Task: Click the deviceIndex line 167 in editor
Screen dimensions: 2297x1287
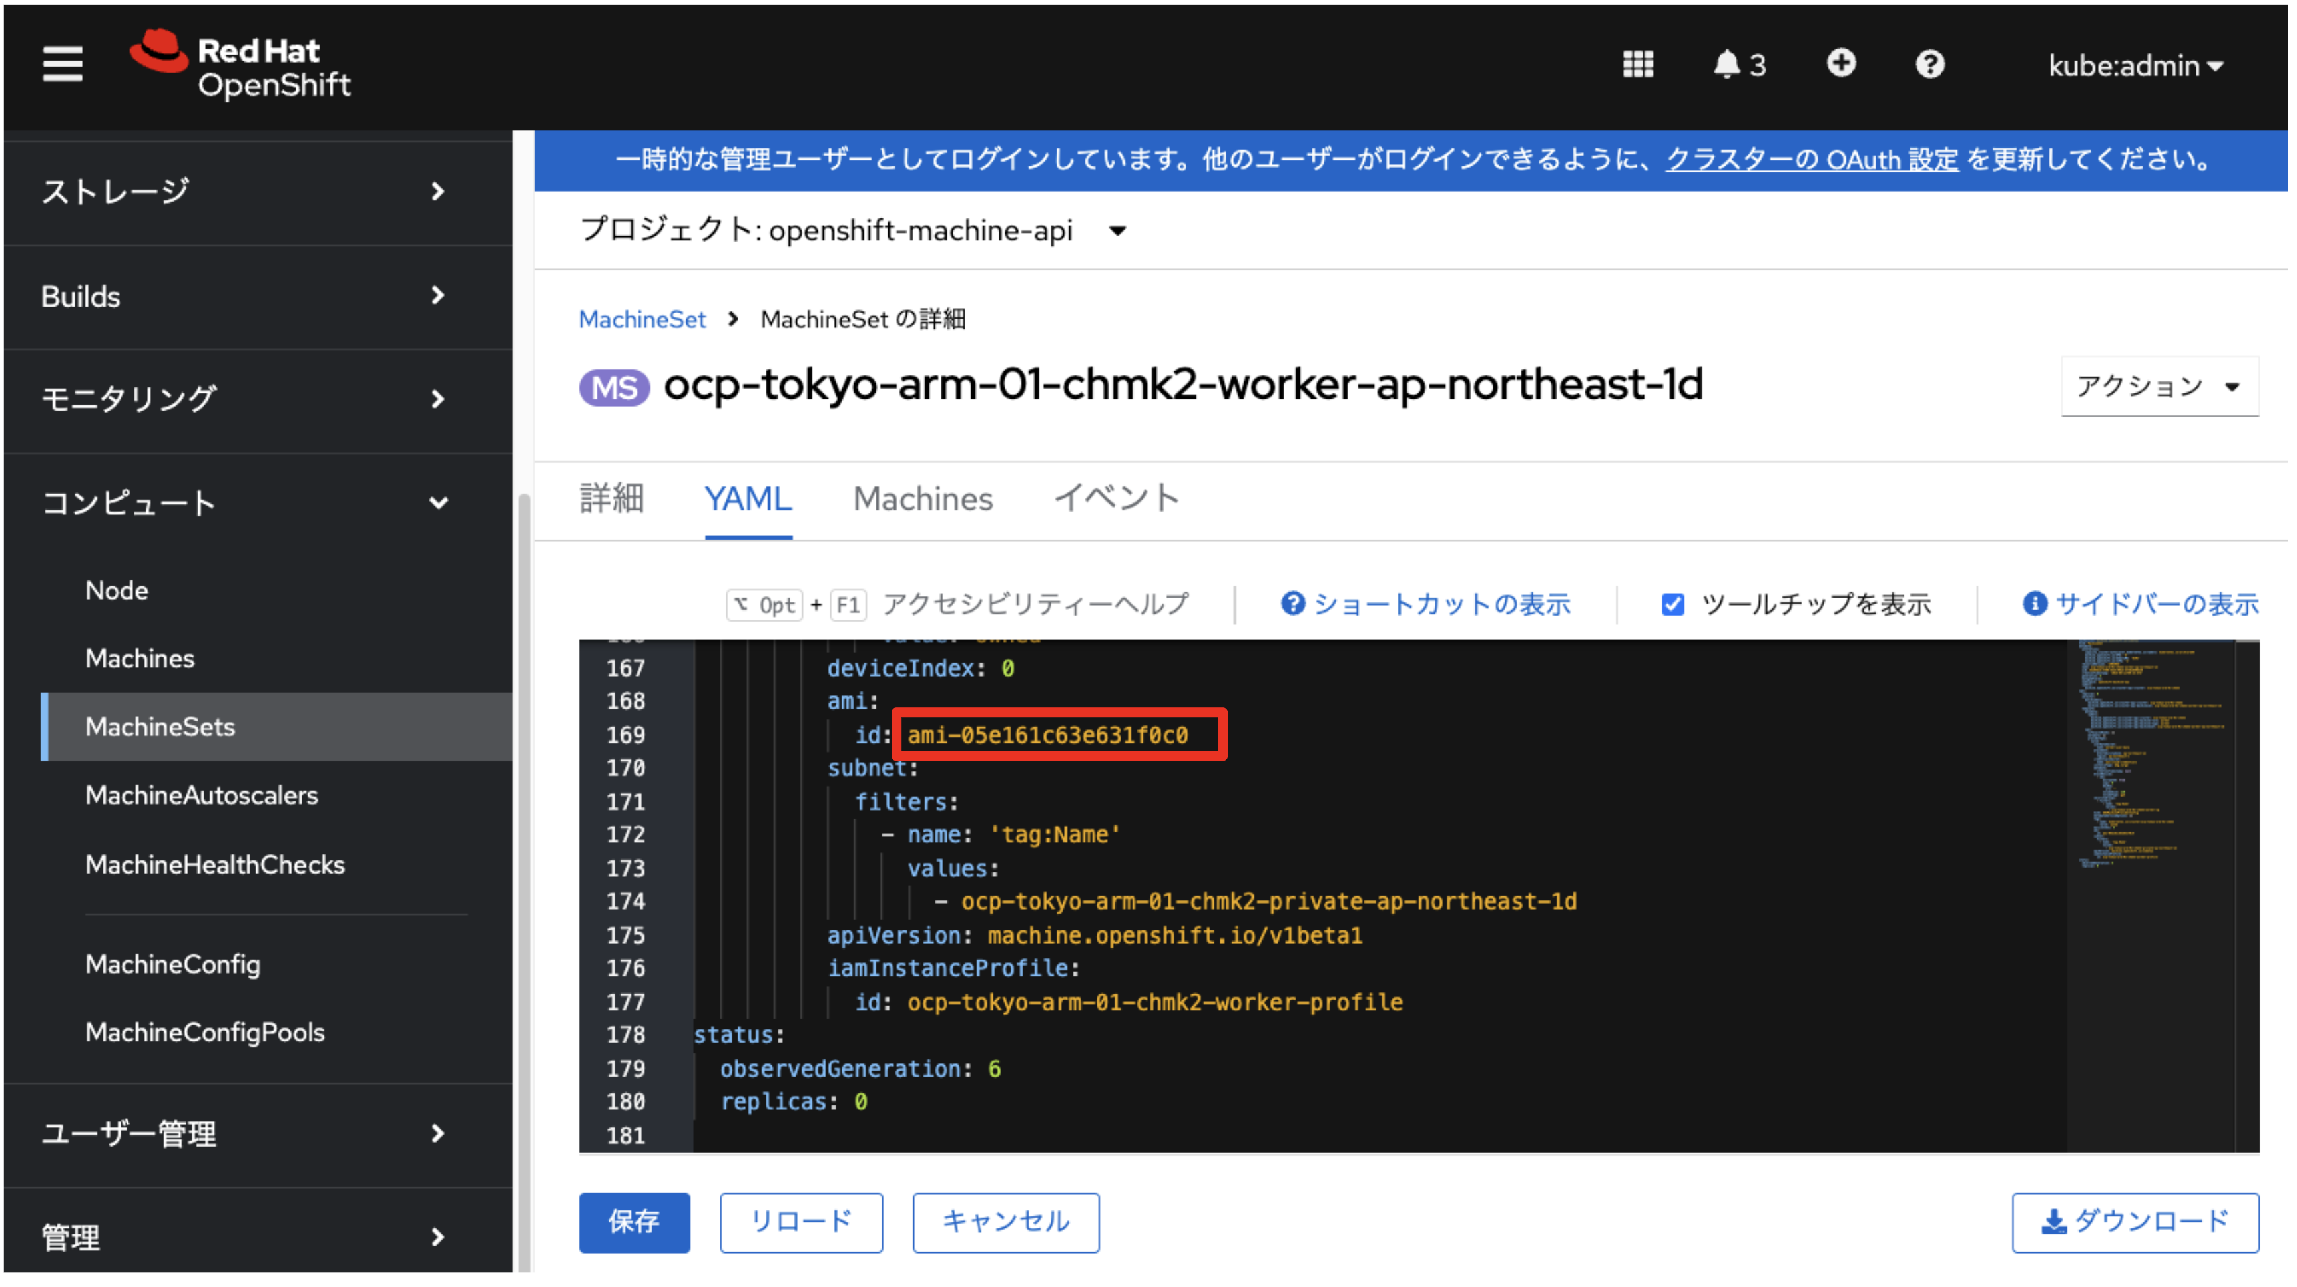Action: click(920, 669)
